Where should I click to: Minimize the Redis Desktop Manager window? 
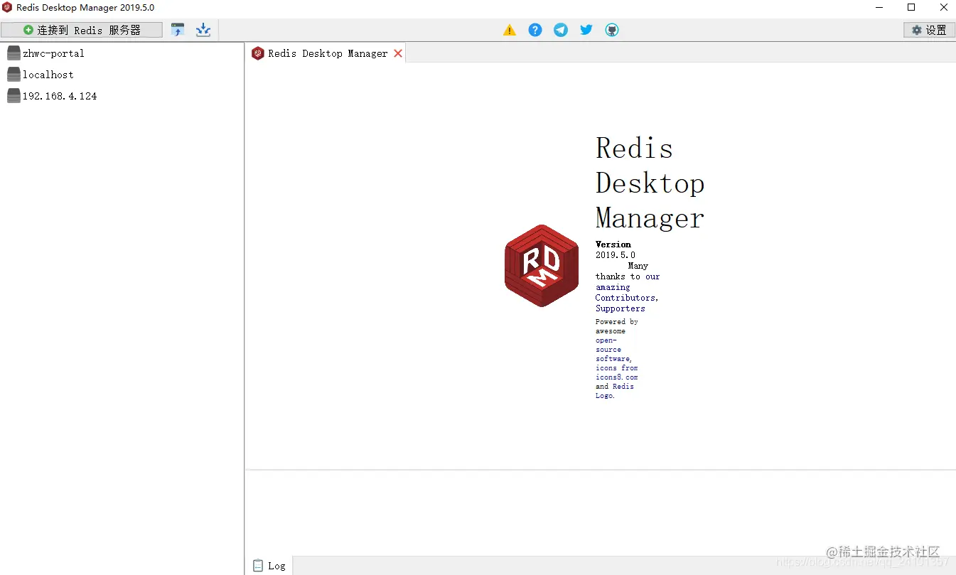coord(879,8)
